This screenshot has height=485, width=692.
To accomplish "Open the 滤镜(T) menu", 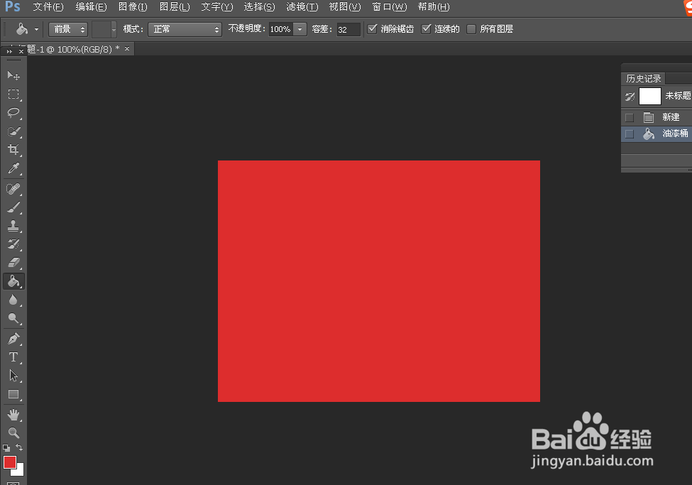I will [x=302, y=6].
